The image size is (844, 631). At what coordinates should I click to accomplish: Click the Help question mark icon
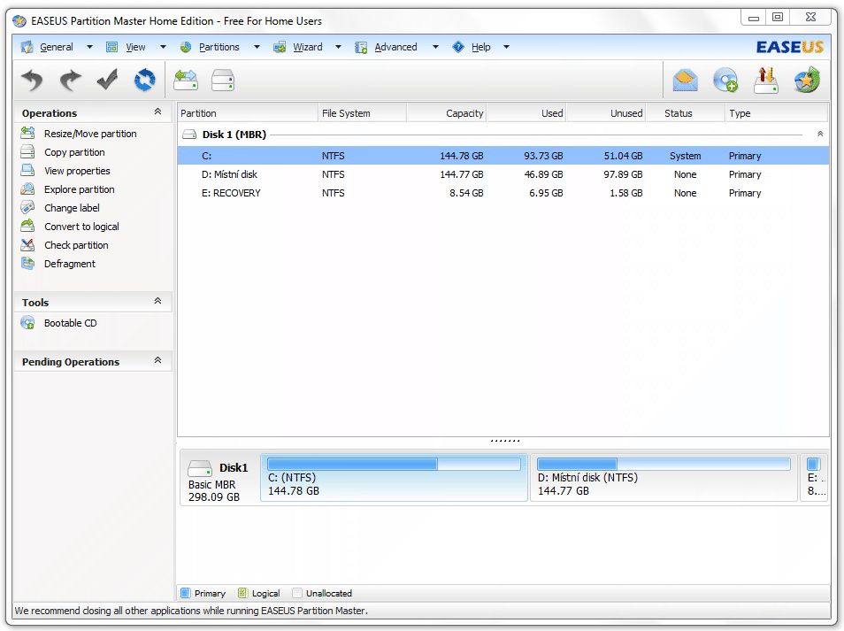(458, 47)
